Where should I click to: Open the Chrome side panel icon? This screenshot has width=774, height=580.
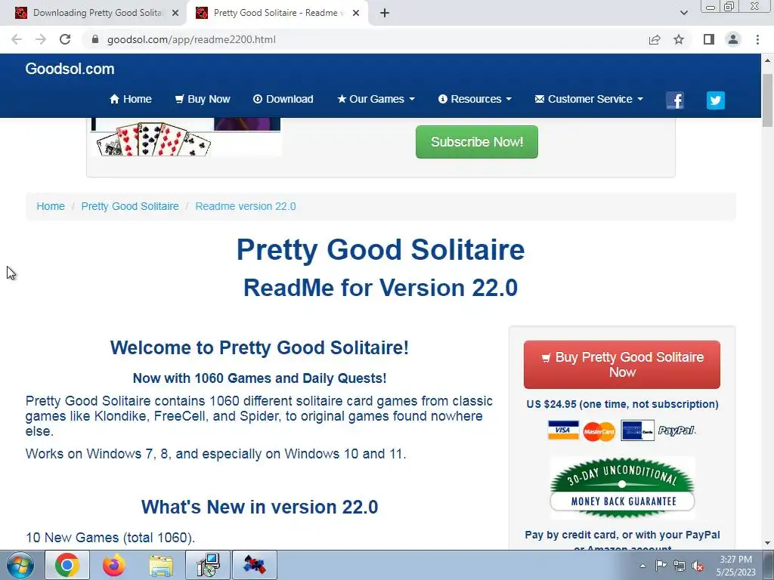click(709, 39)
